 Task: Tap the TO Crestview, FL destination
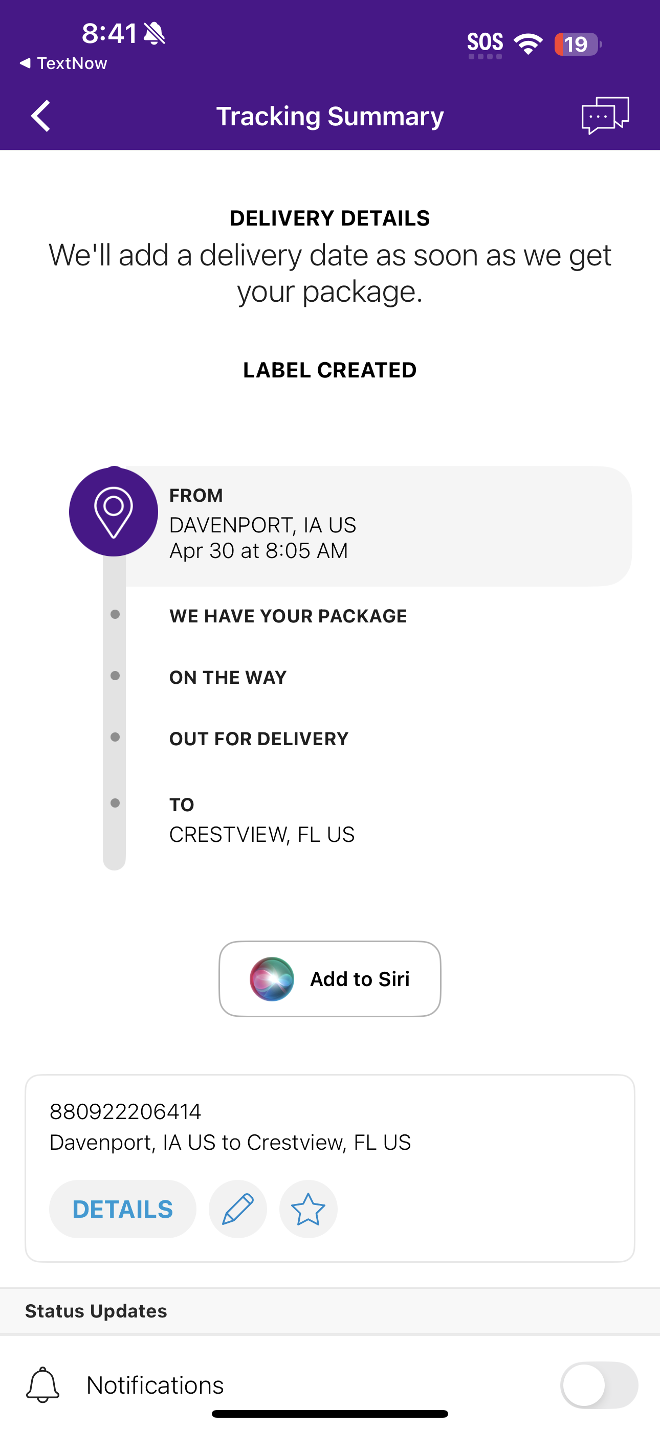click(x=261, y=820)
